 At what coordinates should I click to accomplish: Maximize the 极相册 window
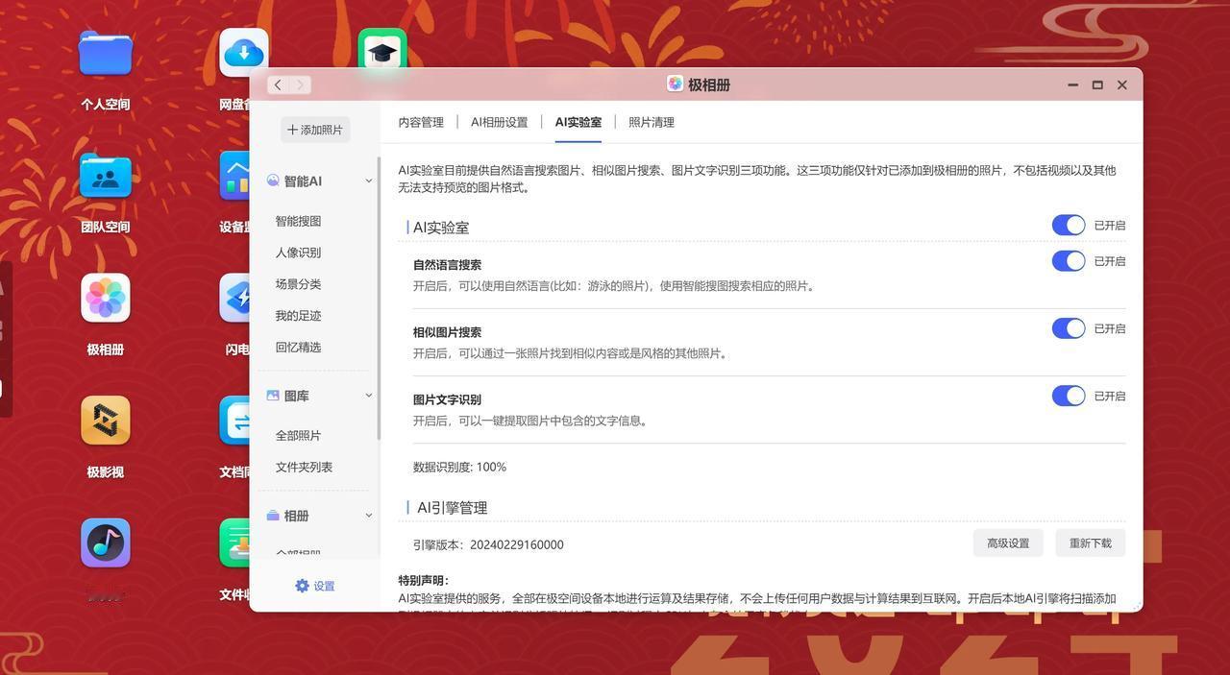pos(1097,84)
